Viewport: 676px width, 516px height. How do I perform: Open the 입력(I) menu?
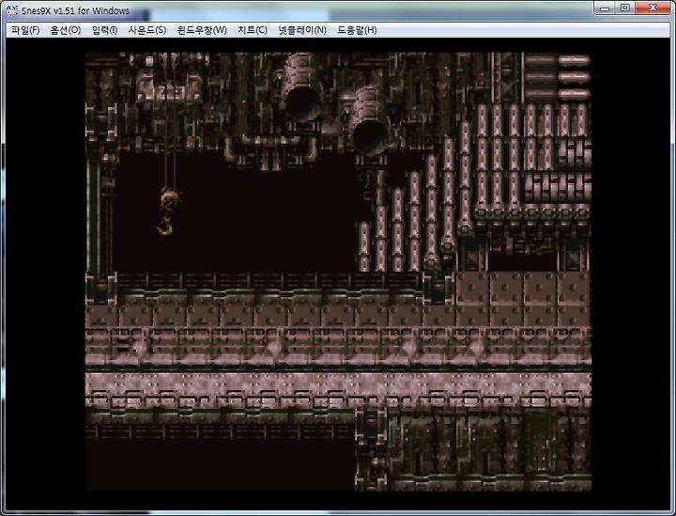[x=105, y=30]
